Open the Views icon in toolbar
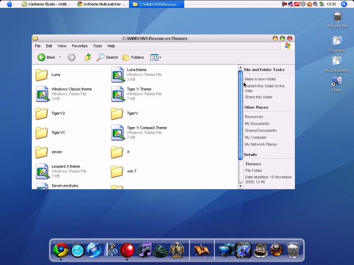This screenshot has height=265, width=354. [x=154, y=57]
